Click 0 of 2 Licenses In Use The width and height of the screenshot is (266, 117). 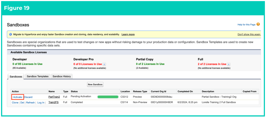tap(150, 64)
